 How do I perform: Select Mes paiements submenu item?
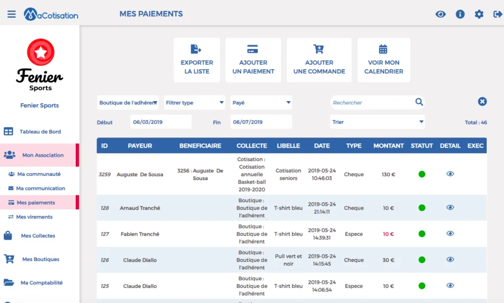click(x=39, y=202)
